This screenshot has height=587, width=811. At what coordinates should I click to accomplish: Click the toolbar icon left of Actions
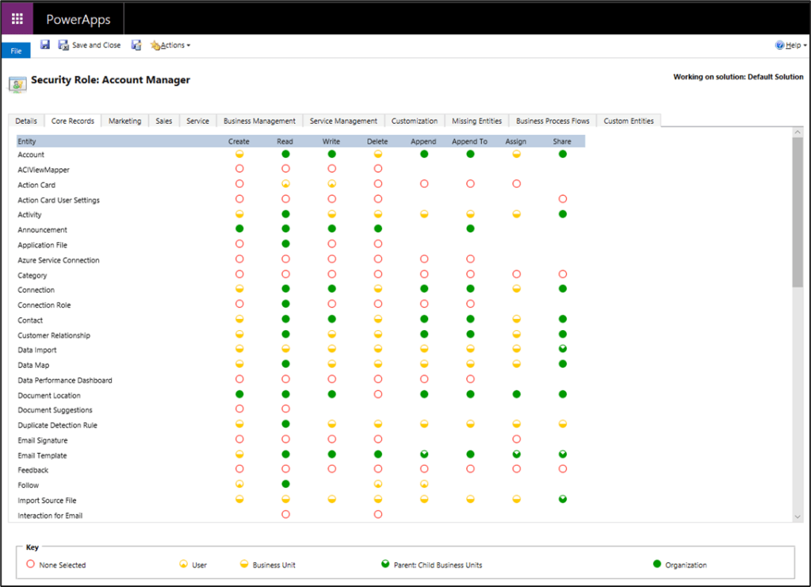(x=136, y=45)
